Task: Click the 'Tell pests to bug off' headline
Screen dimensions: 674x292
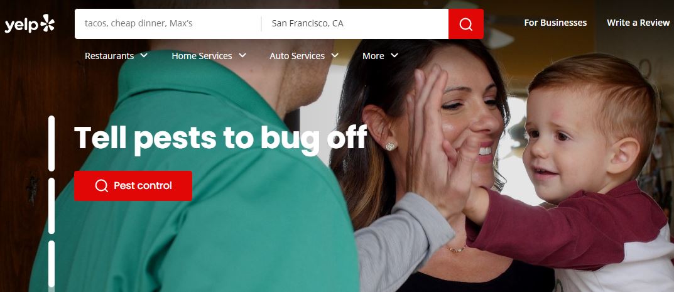Action: point(221,139)
